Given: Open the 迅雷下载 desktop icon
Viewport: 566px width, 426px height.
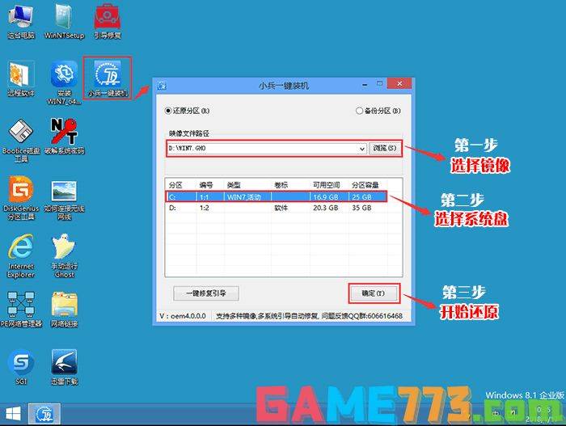Looking at the screenshot, I should pos(64,367).
